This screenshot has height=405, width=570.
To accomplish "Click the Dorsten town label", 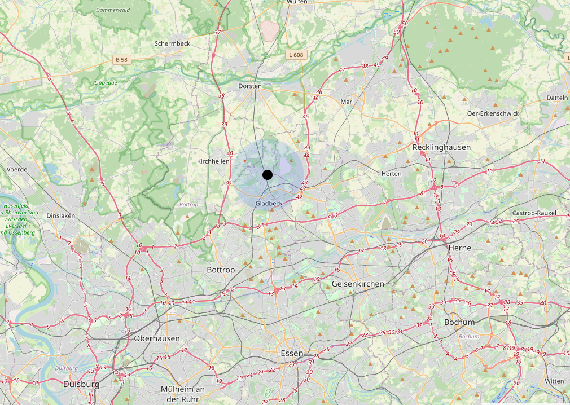I will (x=250, y=86).
